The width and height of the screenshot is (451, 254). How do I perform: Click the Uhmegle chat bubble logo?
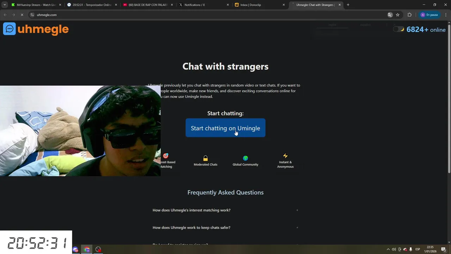coord(10,29)
